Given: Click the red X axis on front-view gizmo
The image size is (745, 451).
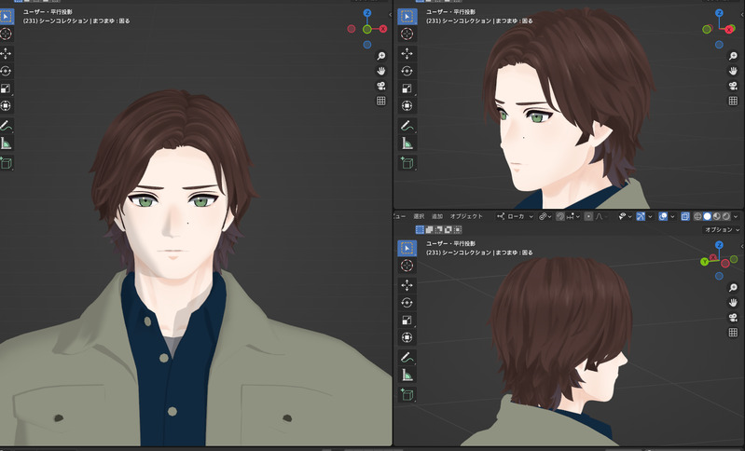Looking at the screenshot, I should (x=383, y=29).
